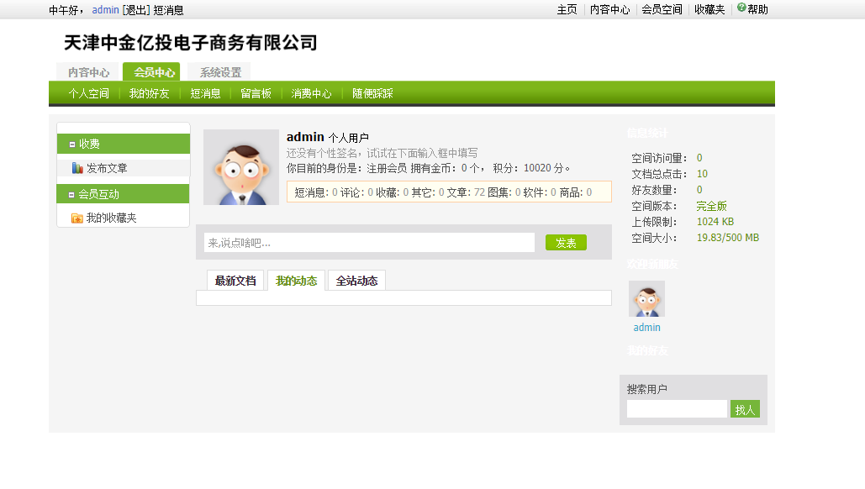Collapse the 收费 sidebar section
Screen dimensions: 865x489
tap(72, 145)
